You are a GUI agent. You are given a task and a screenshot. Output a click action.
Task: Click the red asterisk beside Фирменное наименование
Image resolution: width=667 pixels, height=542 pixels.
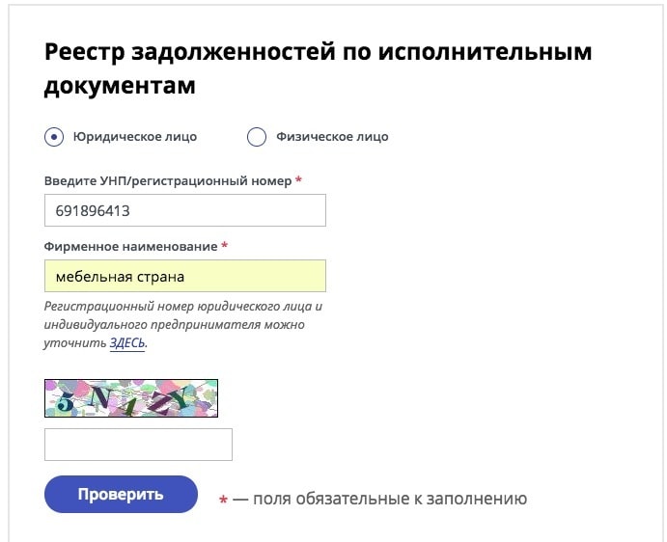click(225, 247)
